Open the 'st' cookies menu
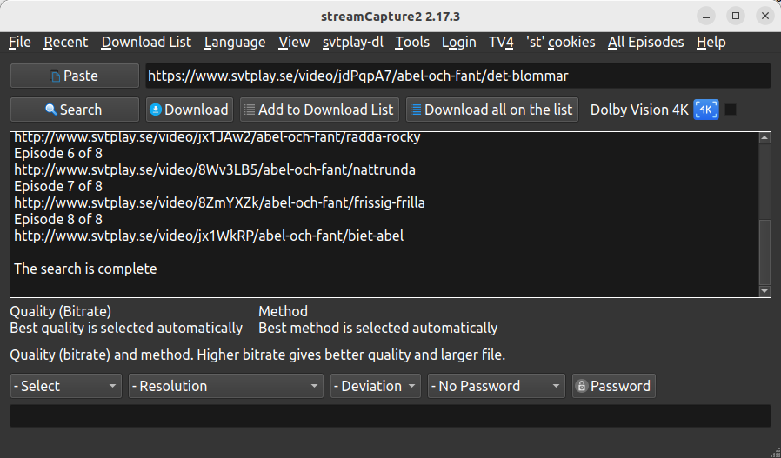 click(x=560, y=43)
